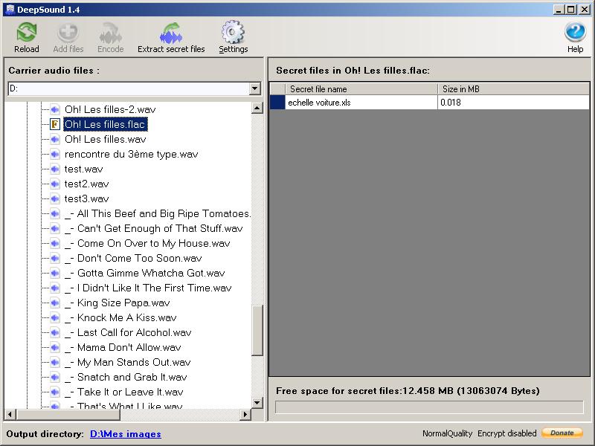Click audio icon beside All This Beef track
The height and width of the screenshot is (446, 595).
point(55,213)
